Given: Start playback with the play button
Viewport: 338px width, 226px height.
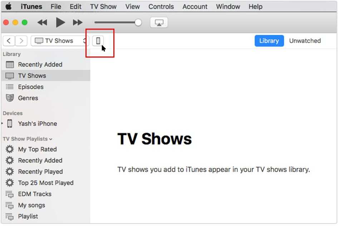Looking at the screenshot, I should click(x=60, y=23).
